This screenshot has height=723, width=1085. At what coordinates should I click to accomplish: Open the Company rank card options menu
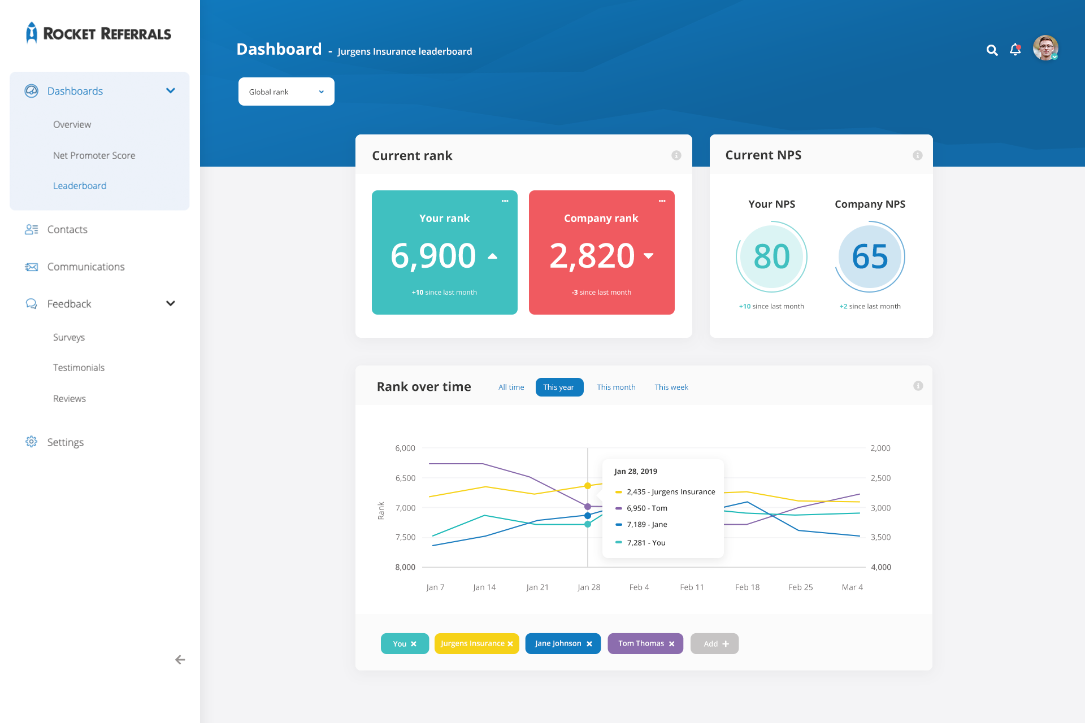662,201
